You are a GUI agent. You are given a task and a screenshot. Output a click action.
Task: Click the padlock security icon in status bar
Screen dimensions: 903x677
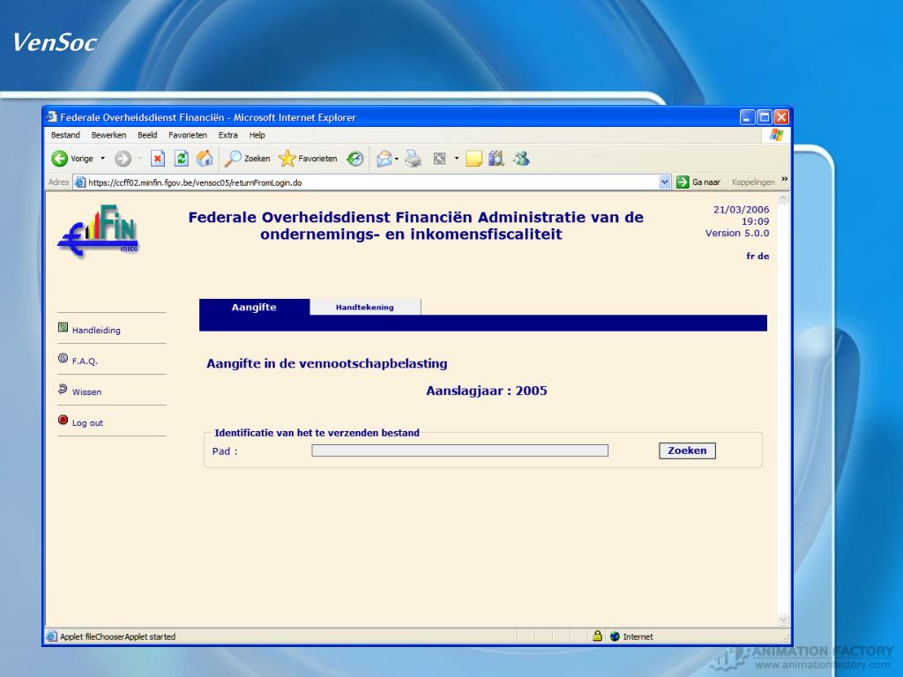click(x=597, y=636)
